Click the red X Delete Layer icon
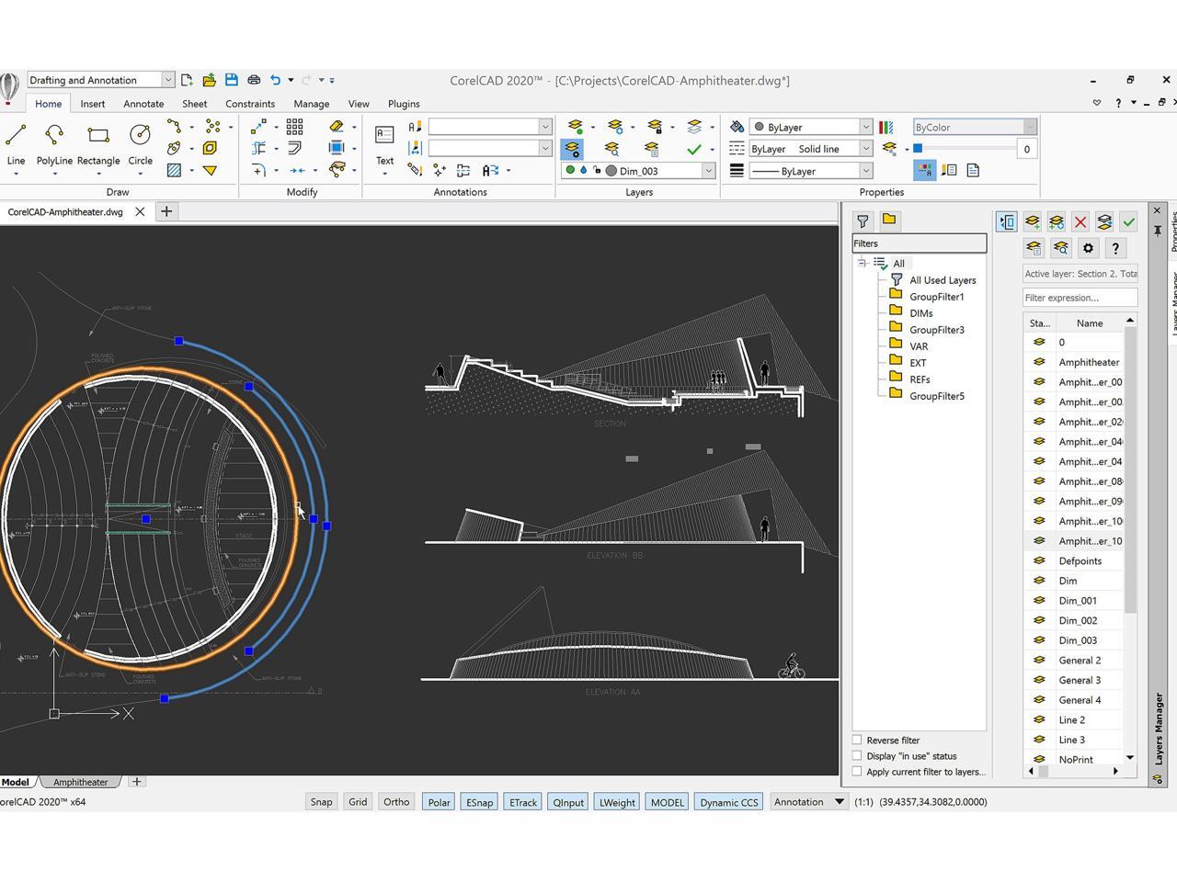The width and height of the screenshot is (1177, 882). click(x=1080, y=221)
